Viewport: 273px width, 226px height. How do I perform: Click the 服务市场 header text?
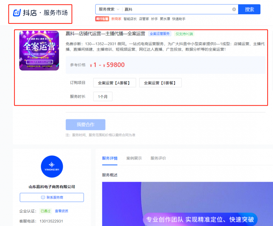pyautogui.click(x=56, y=13)
